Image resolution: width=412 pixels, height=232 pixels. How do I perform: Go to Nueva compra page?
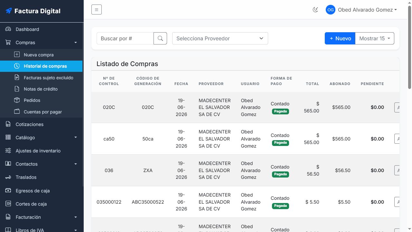coord(41,55)
